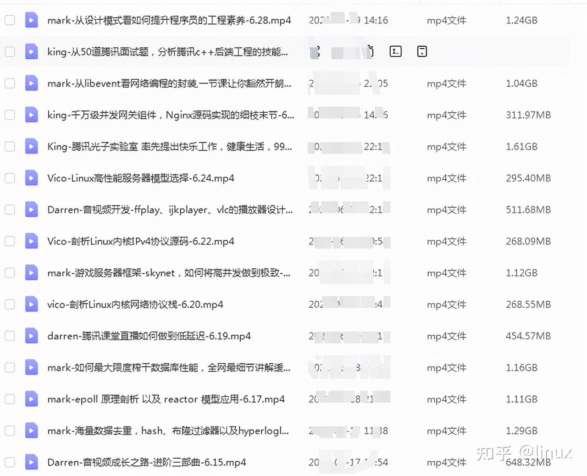Click the size value 1.29GB
The width and height of the screenshot is (587, 476).
click(x=521, y=431)
